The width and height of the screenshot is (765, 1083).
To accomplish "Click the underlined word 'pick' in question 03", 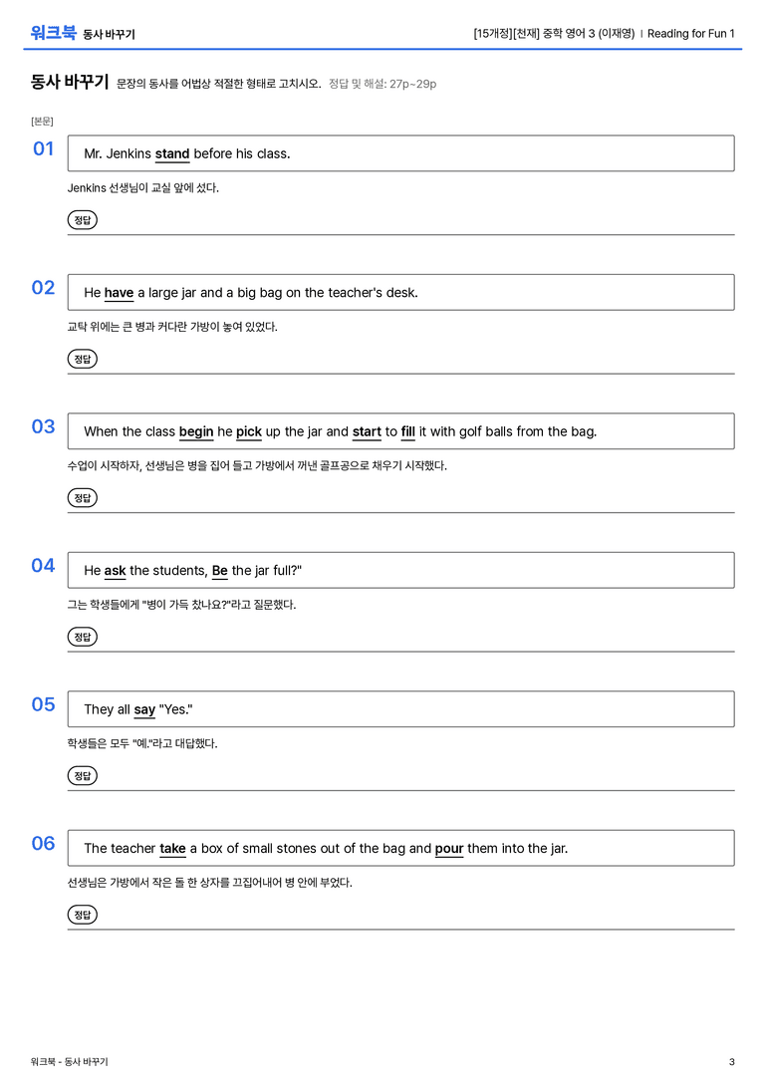I will (x=249, y=431).
